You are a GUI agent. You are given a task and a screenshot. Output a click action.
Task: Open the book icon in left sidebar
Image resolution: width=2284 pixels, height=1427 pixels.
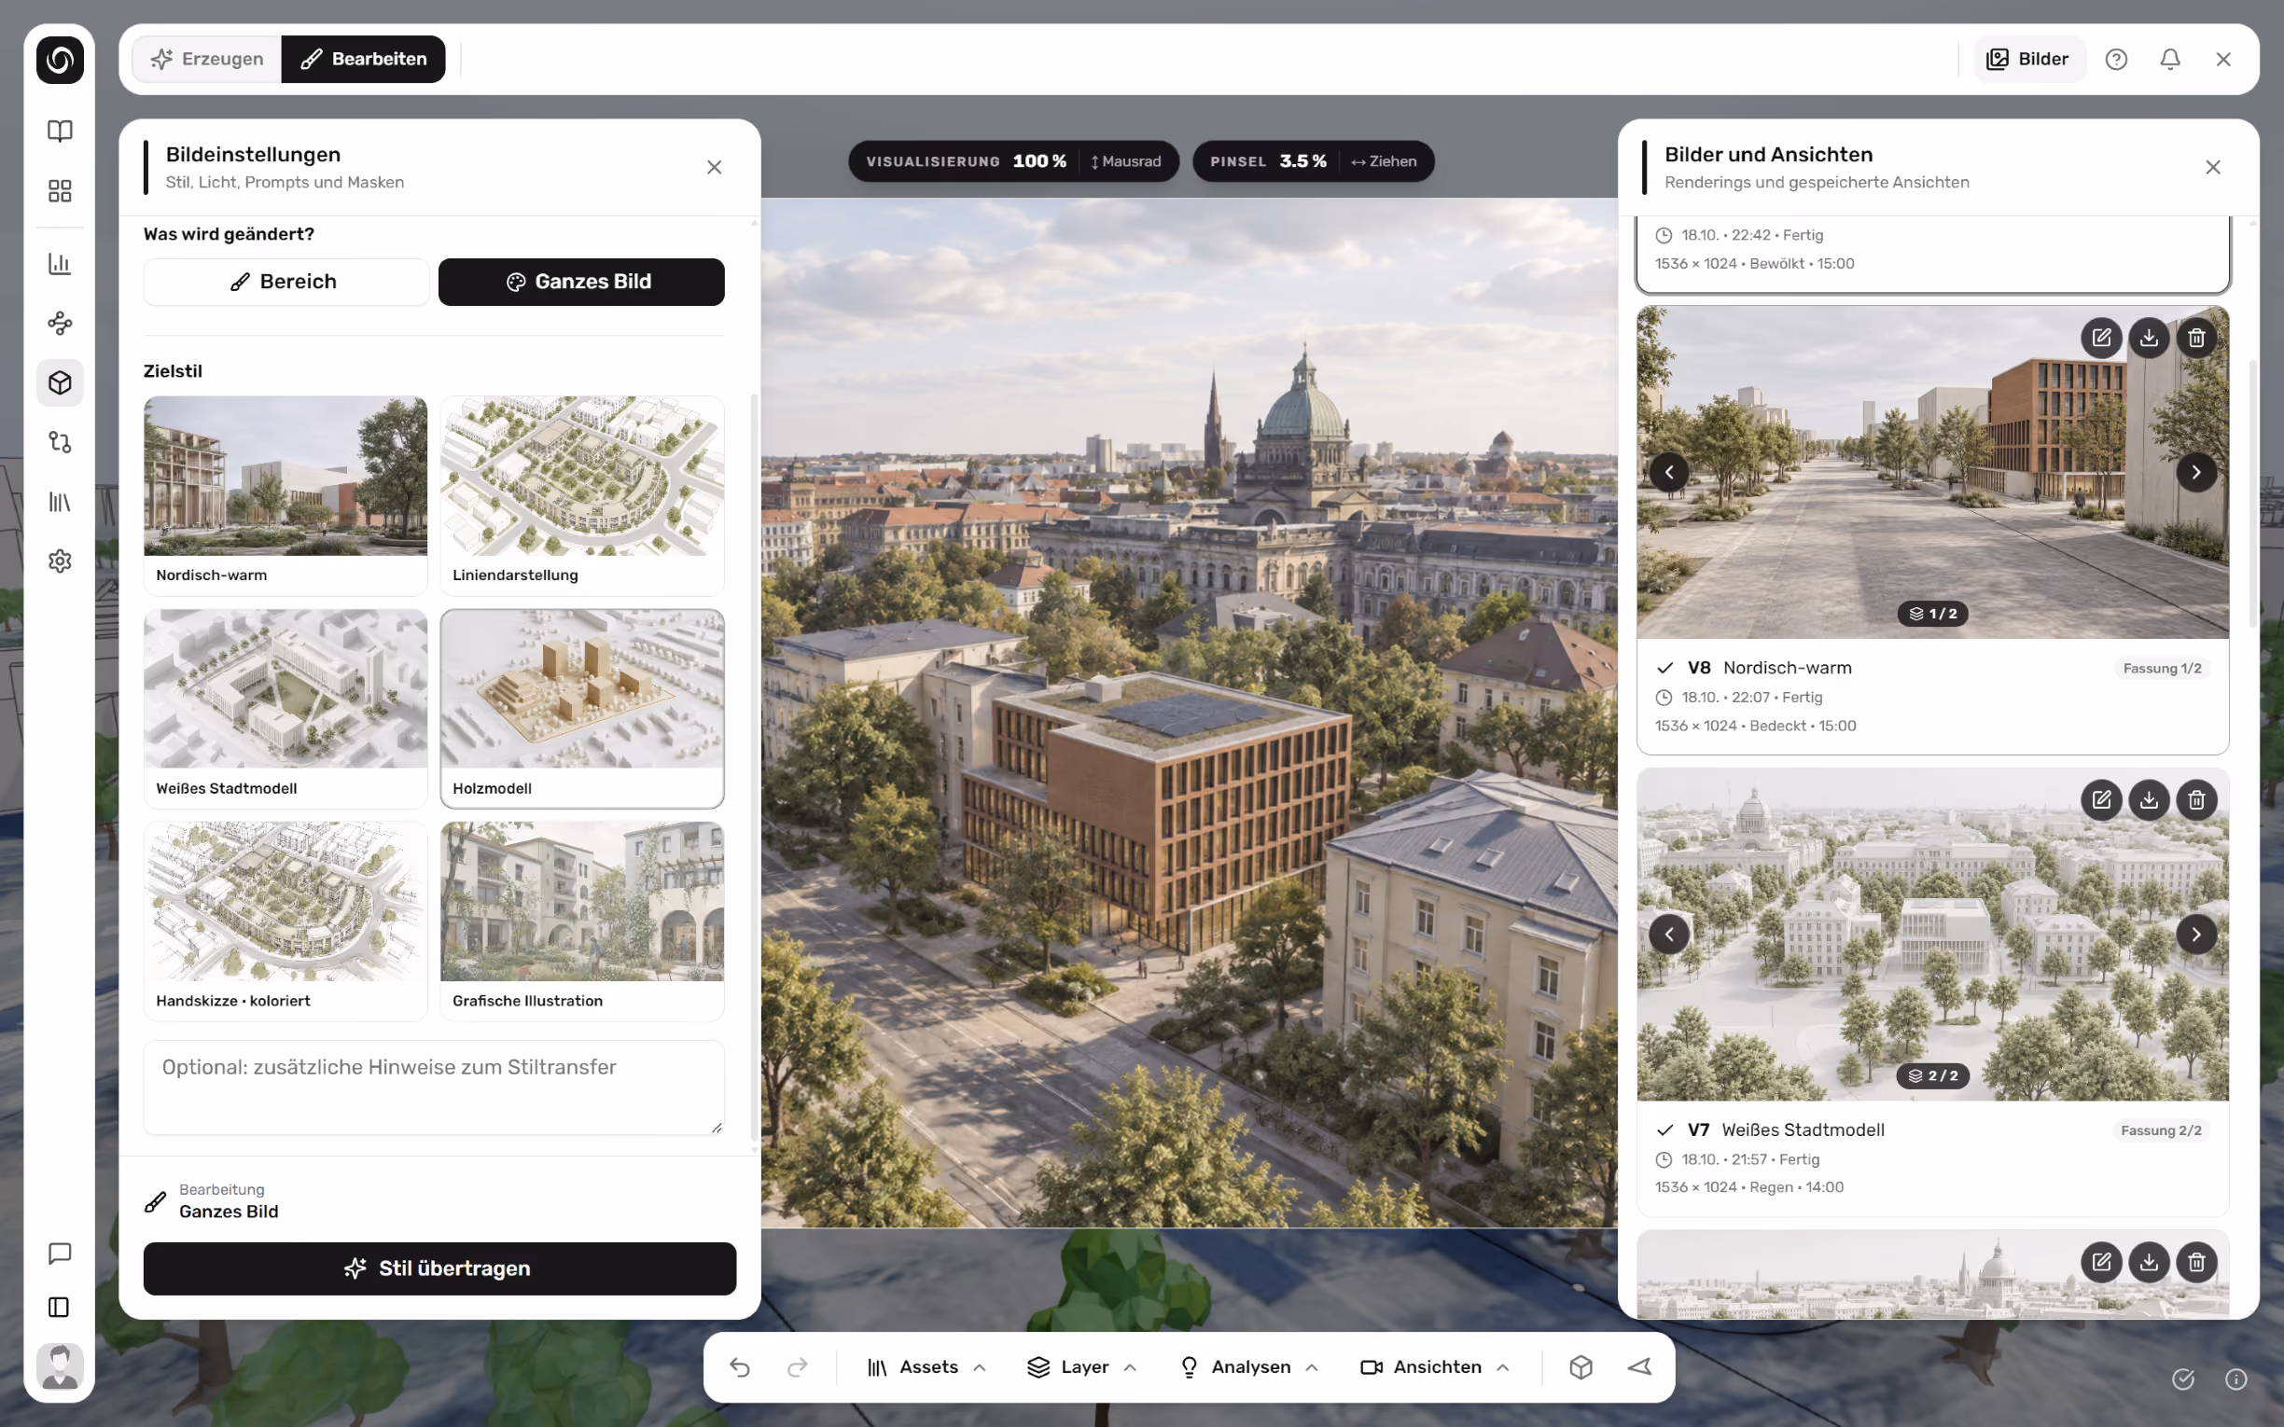(60, 131)
